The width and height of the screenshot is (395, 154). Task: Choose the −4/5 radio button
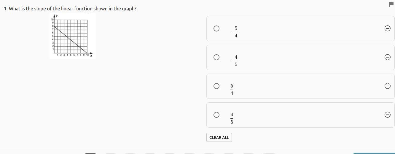pyautogui.click(x=216, y=57)
